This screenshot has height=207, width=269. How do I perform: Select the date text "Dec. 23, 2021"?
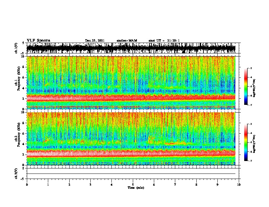[x=95, y=41]
